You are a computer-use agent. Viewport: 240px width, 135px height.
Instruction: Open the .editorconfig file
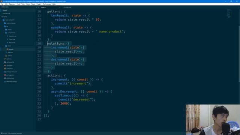(x=10, y=62)
